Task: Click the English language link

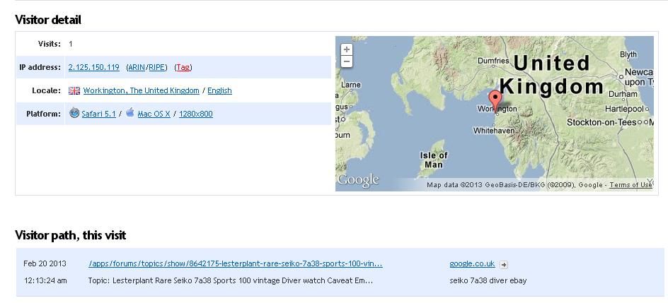Action: click(x=220, y=90)
